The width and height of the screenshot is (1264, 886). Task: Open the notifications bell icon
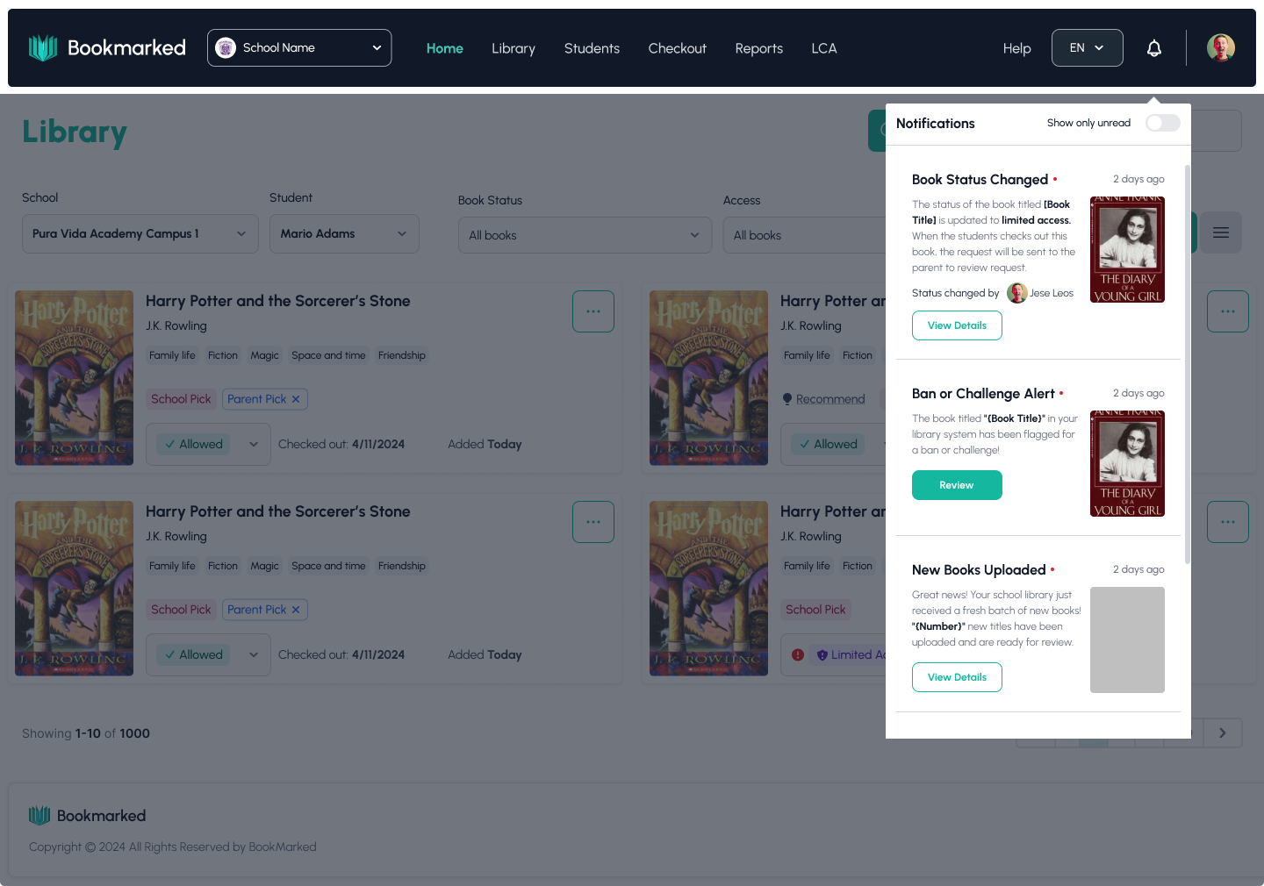click(1154, 48)
